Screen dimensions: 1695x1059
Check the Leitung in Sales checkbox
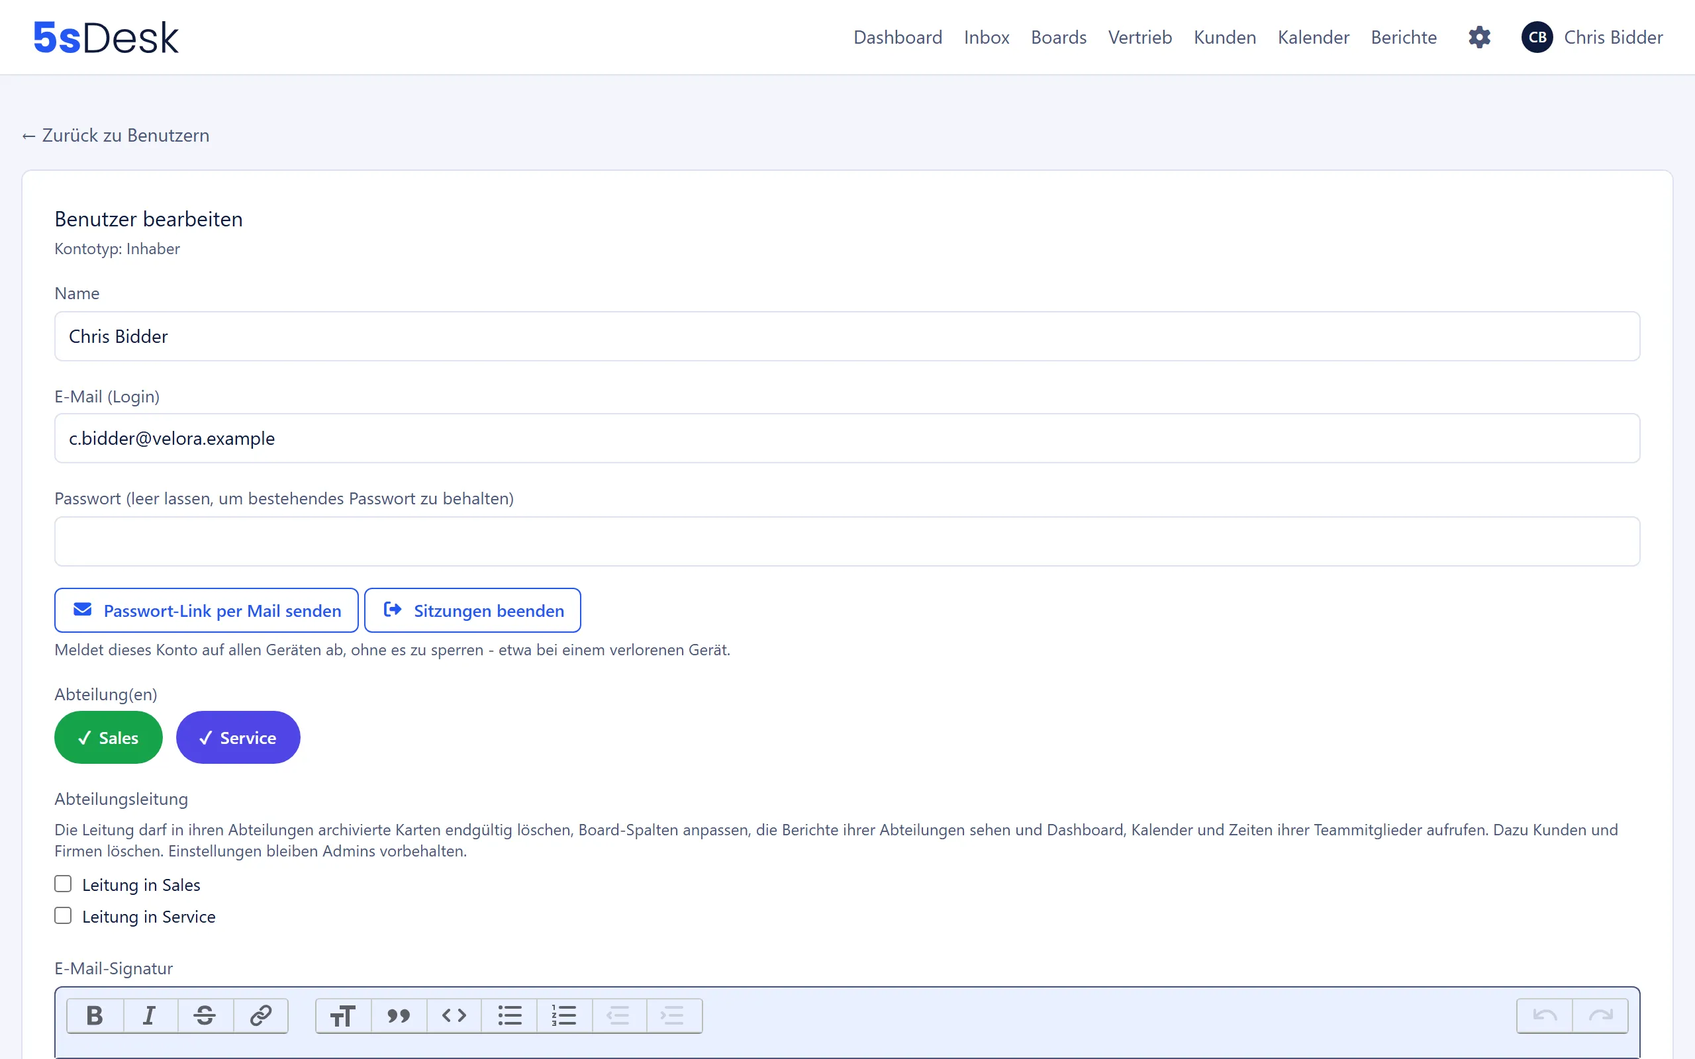coord(63,884)
